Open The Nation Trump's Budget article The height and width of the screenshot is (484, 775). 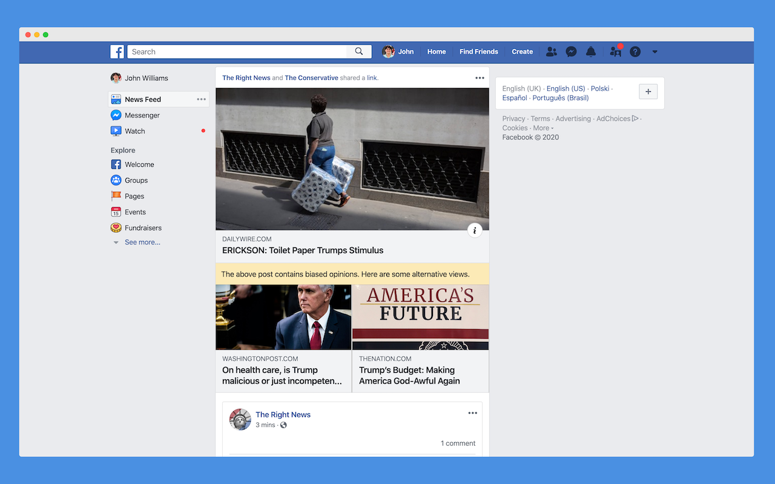(x=409, y=375)
